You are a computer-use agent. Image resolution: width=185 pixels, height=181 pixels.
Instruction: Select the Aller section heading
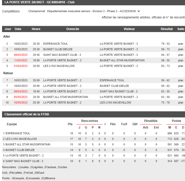pyautogui.click(x=7, y=37)
